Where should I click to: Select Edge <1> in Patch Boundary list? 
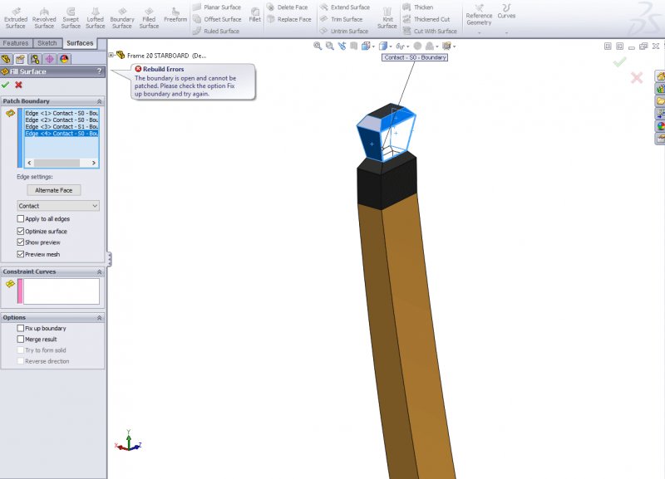(x=62, y=113)
